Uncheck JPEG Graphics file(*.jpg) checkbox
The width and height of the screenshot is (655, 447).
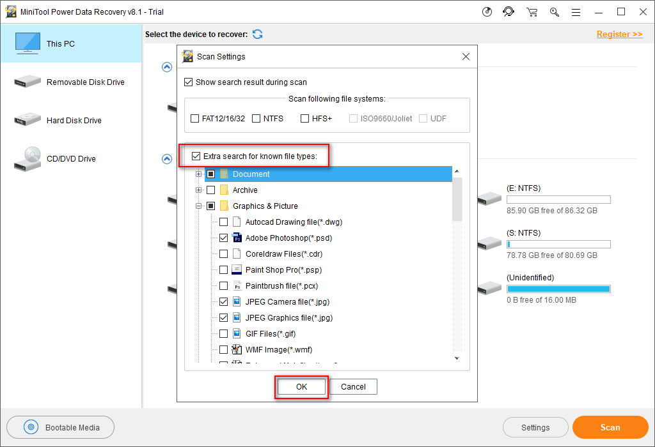(223, 318)
